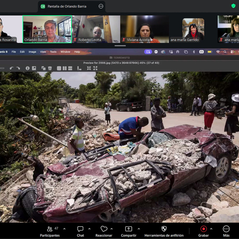This screenshot has width=239, height=239.
Task: Select Viviana Acosta video thumbnail
Action: 145,29
